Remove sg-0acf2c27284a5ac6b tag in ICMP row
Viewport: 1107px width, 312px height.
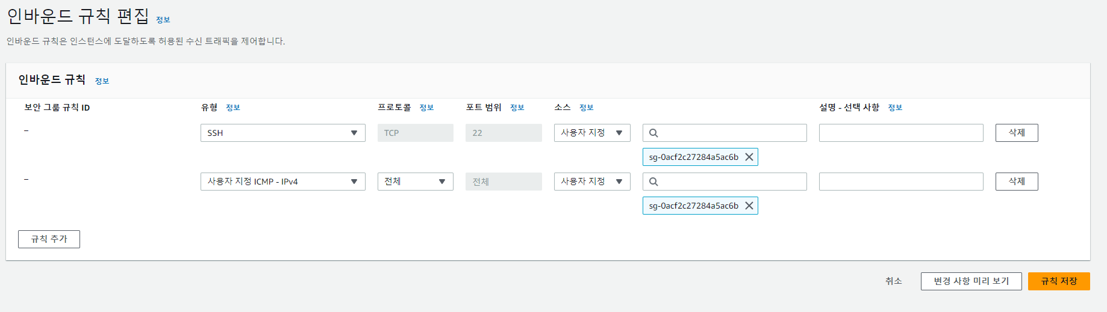pos(749,206)
